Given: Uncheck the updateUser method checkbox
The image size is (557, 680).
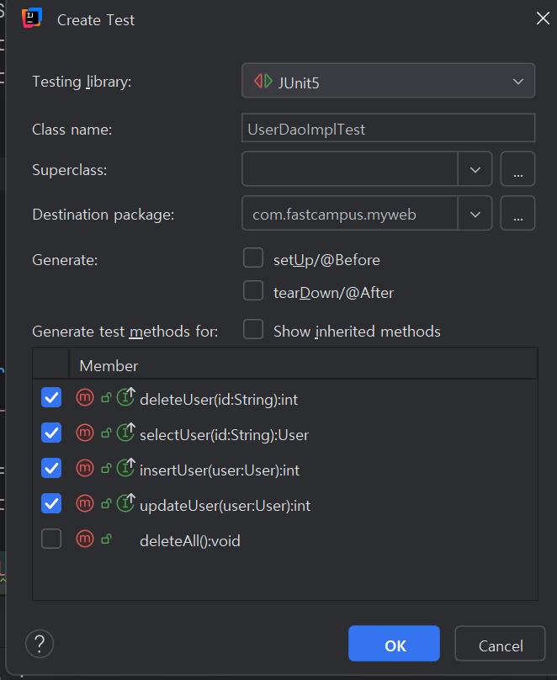Looking at the screenshot, I should pyautogui.click(x=51, y=503).
